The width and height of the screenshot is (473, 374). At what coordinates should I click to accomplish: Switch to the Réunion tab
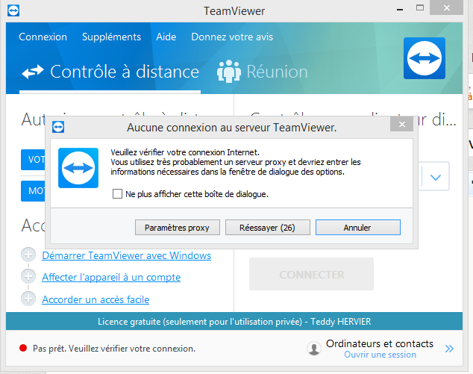point(262,72)
